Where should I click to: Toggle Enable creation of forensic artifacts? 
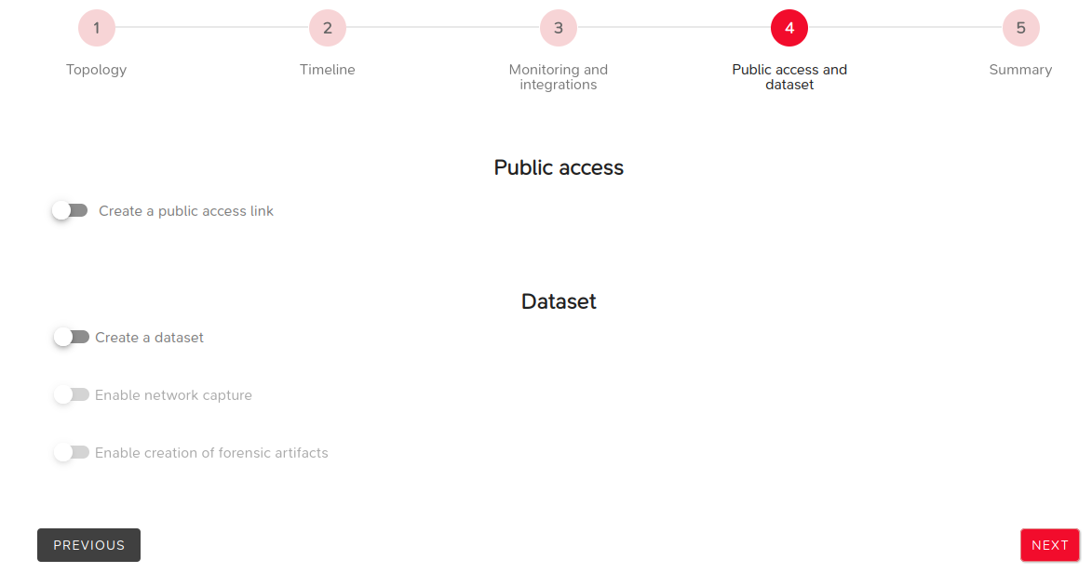point(72,453)
